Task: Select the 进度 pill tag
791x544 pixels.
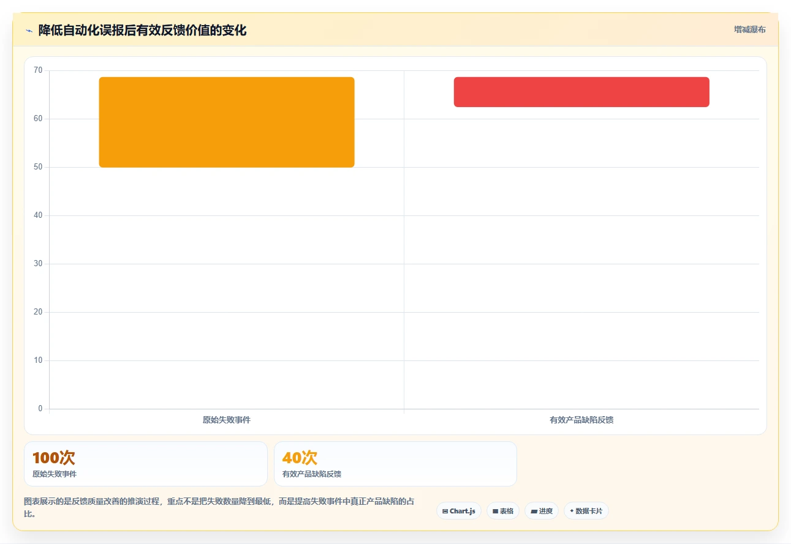Action: click(x=542, y=511)
